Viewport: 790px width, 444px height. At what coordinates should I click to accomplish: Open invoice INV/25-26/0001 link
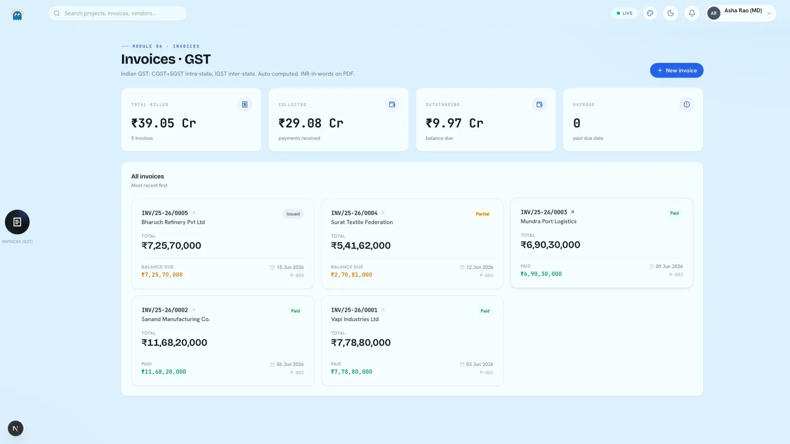coord(354,310)
